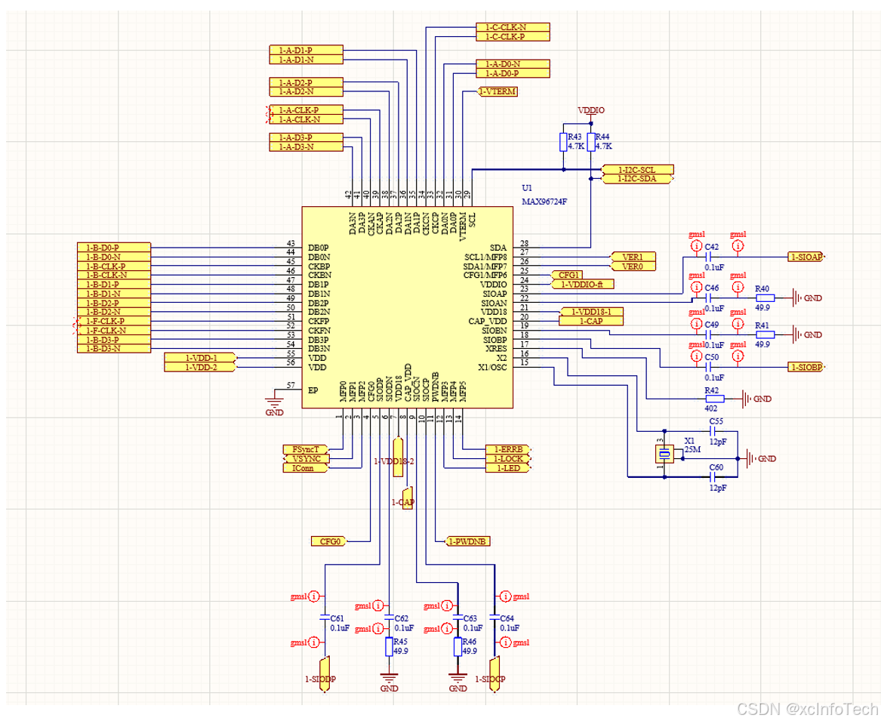Pick the R41 49.9 resistor symbol

coord(765,334)
